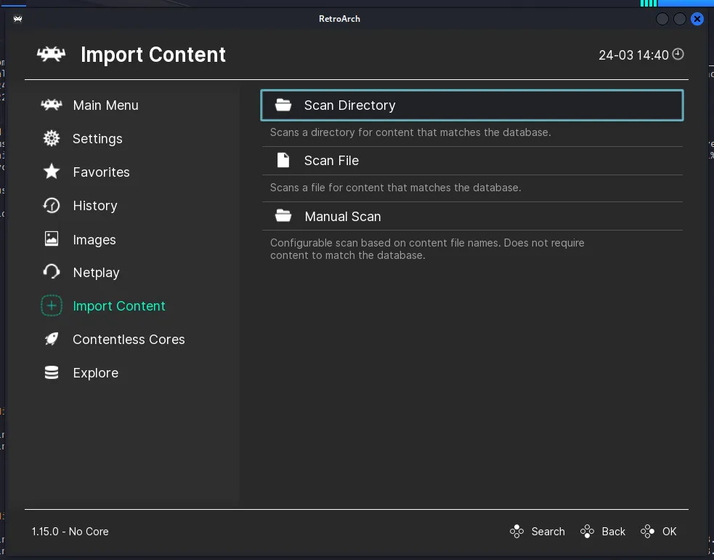Select the Favorites star icon
This screenshot has width=714, height=560.
[52, 172]
